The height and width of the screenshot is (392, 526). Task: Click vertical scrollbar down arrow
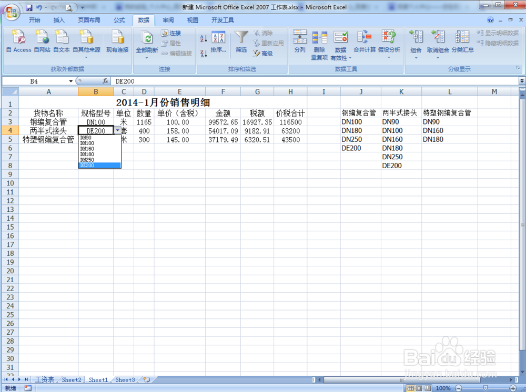522,372
